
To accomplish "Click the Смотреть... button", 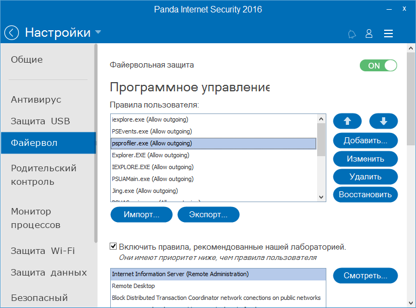I will (x=365, y=276).
